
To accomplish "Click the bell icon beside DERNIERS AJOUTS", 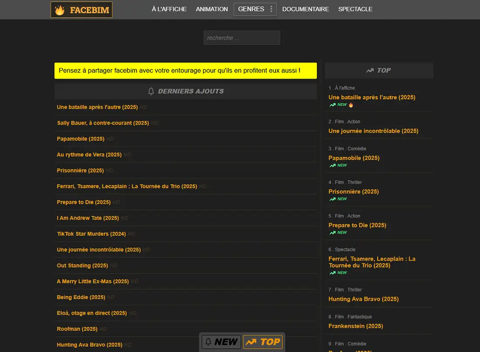I will (x=151, y=91).
